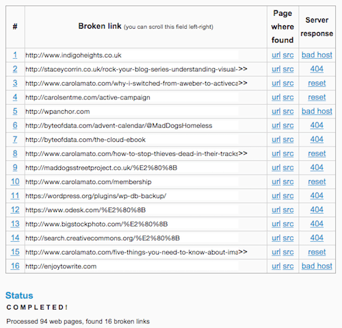Open 404 response for bigstockphoto row
342x328 pixels.
(317, 224)
